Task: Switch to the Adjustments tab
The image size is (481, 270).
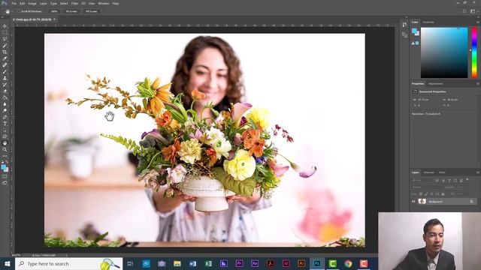Action: pyautogui.click(x=436, y=83)
